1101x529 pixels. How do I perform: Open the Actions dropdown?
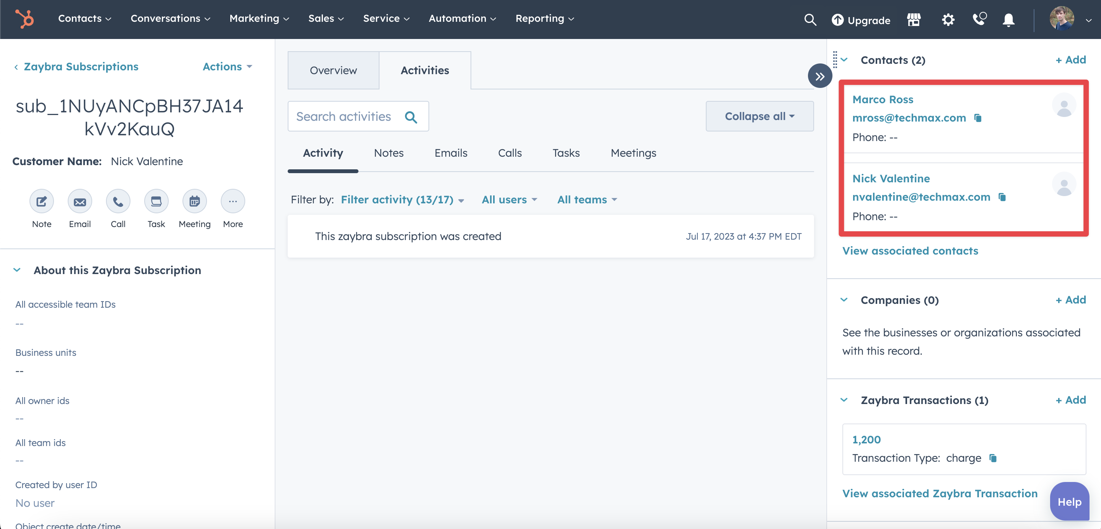click(x=227, y=67)
